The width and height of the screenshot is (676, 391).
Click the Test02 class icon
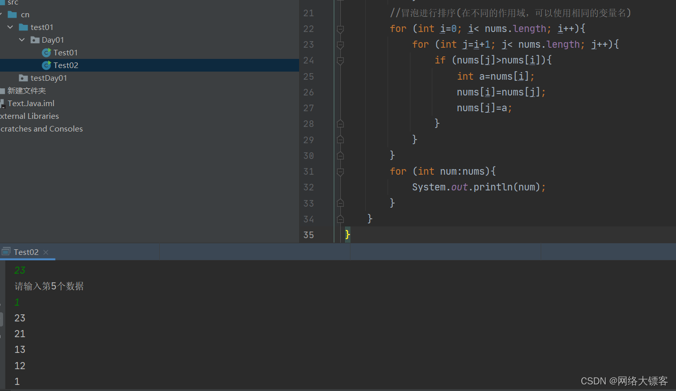click(46, 65)
